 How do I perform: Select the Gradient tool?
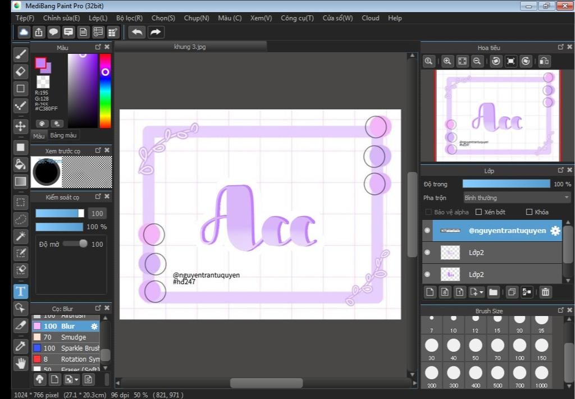click(x=21, y=181)
